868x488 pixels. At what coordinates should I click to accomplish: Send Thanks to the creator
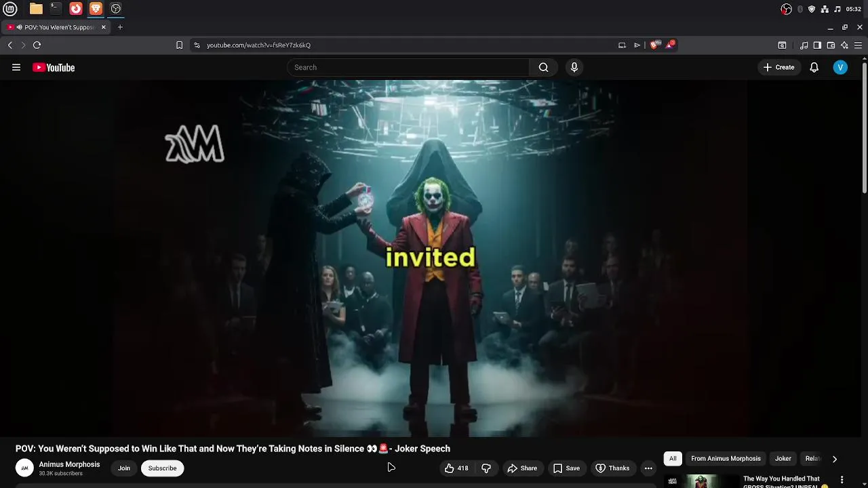(x=612, y=468)
